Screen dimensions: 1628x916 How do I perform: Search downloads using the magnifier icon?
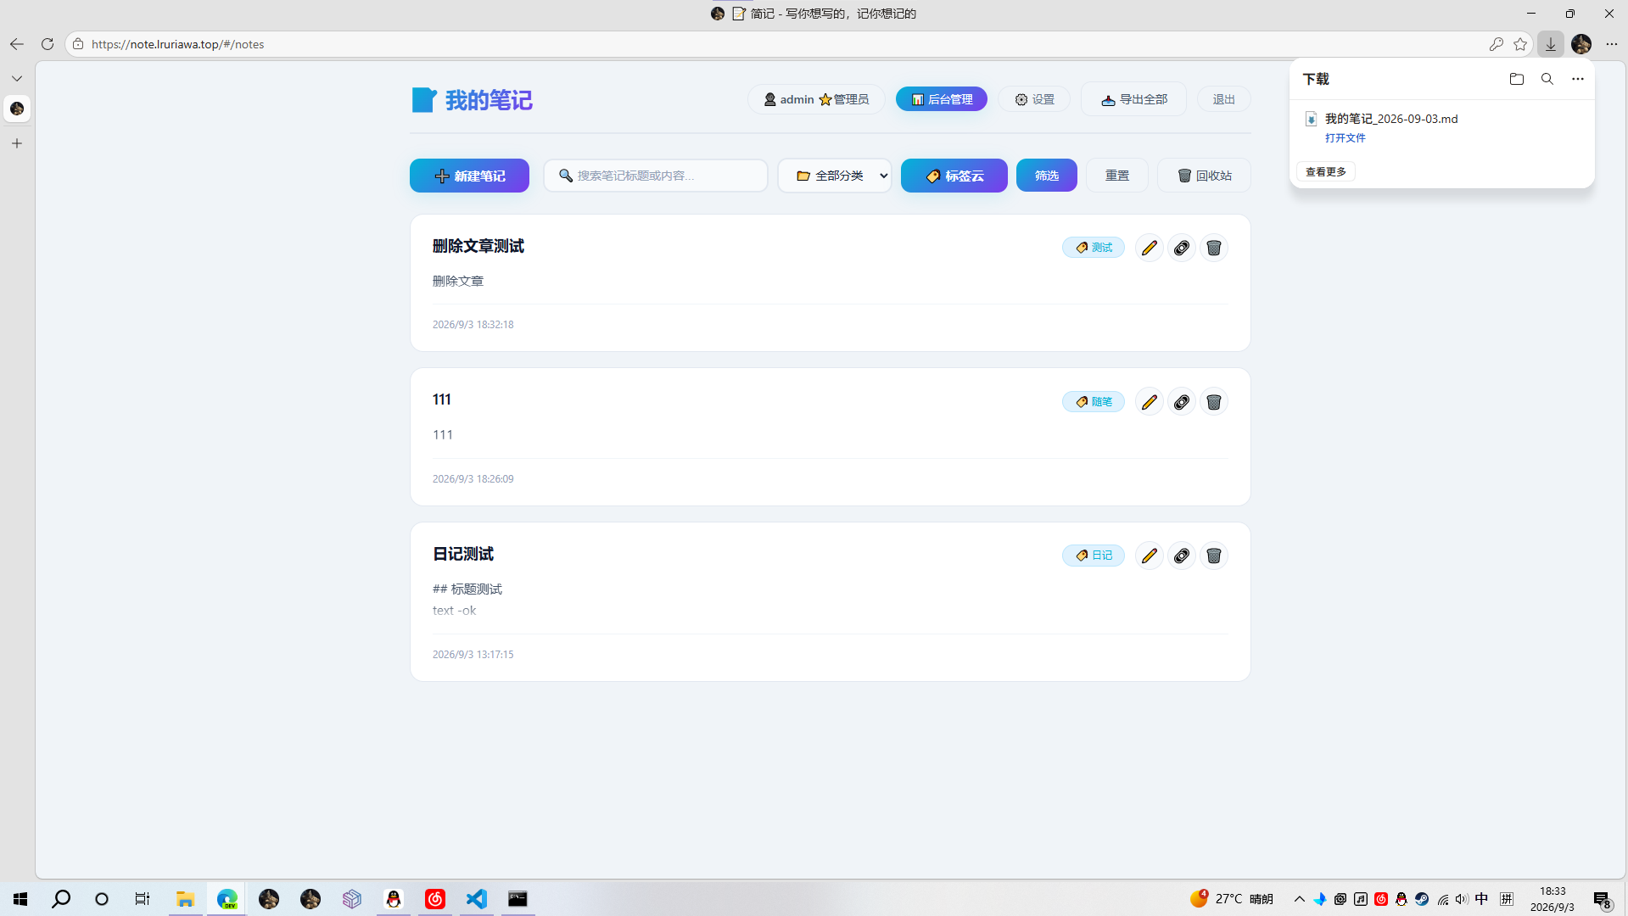1547,79
